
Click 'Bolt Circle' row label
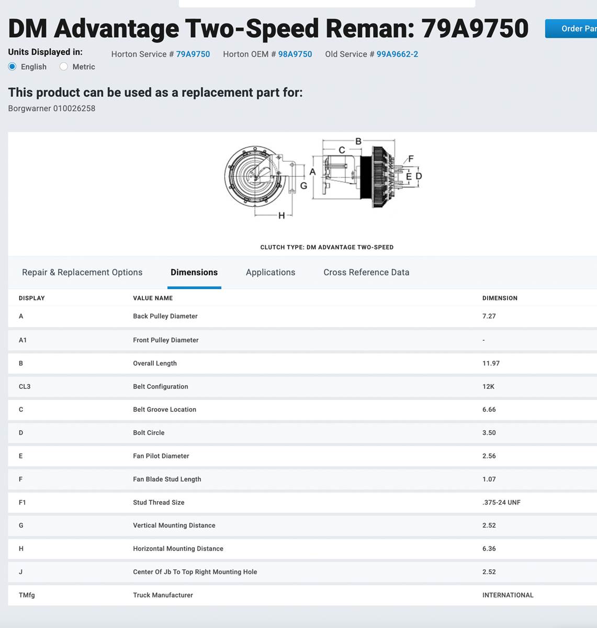[149, 433]
